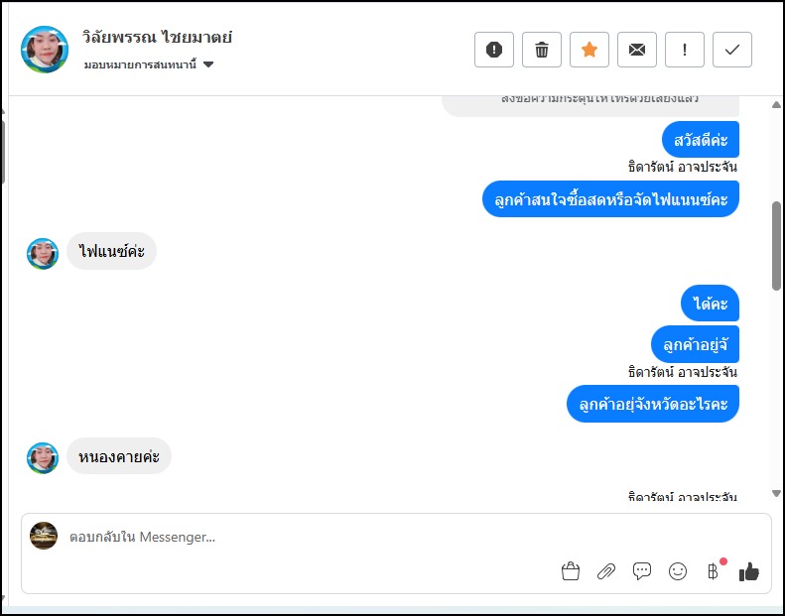Open saved replies speech bubble icon
Screen dimensions: 785x616
[x=642, y=571]
